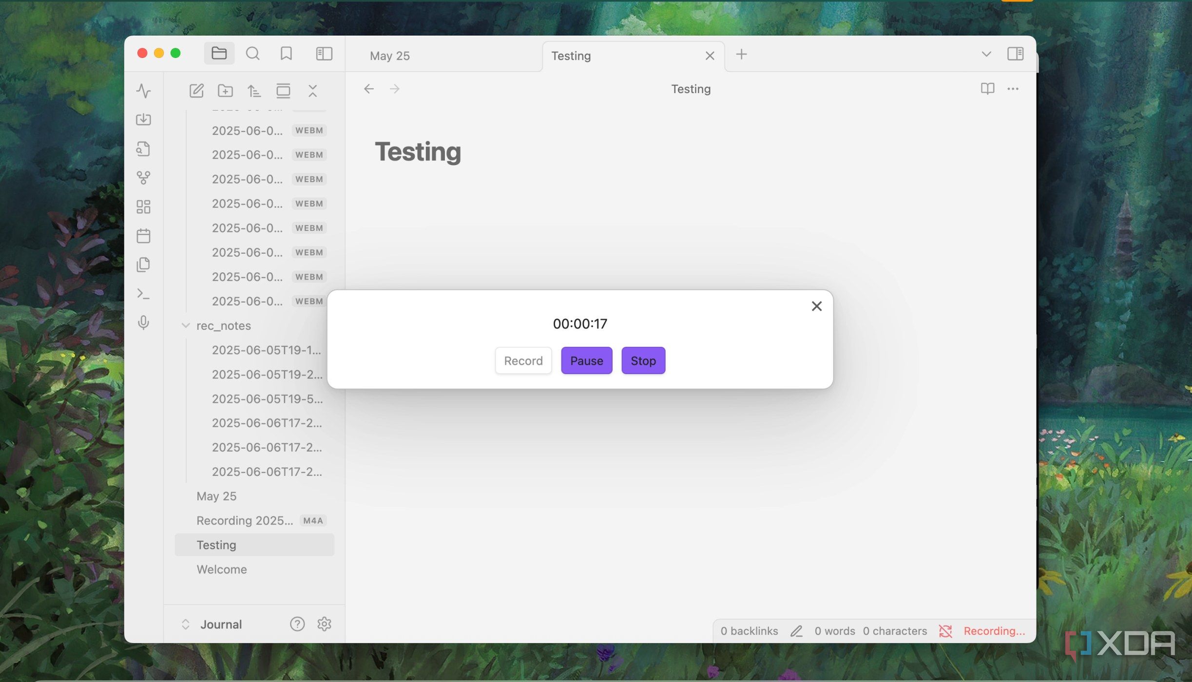Open the Welcome note in explorer
Screen dimensions: 1192x682
click(x=254, y=569)
